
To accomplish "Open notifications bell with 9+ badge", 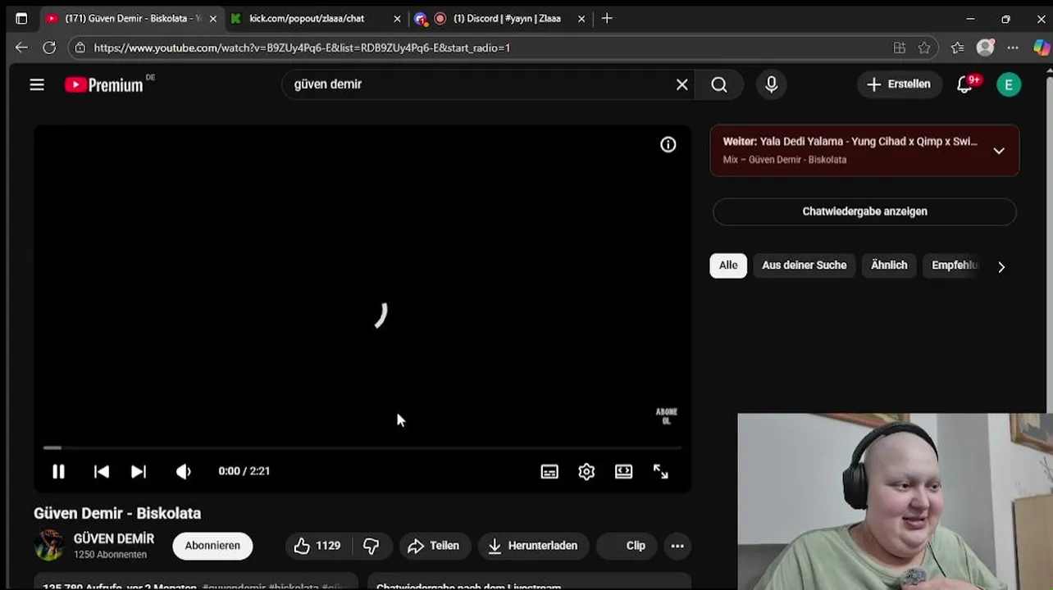I will 964,84.
